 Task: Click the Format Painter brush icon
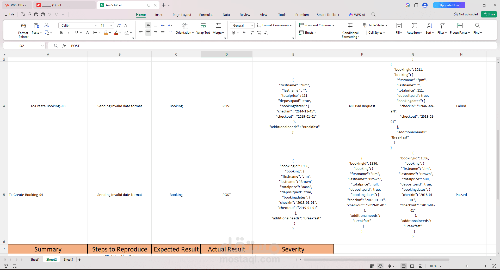pos(23,26)
